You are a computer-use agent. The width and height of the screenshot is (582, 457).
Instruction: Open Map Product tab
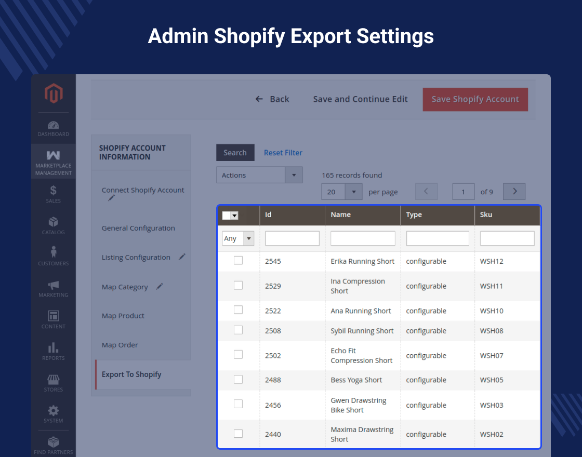123,316
